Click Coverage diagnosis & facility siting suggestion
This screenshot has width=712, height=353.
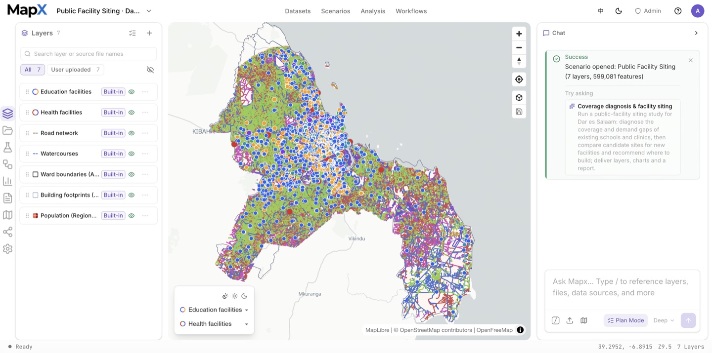623,137
